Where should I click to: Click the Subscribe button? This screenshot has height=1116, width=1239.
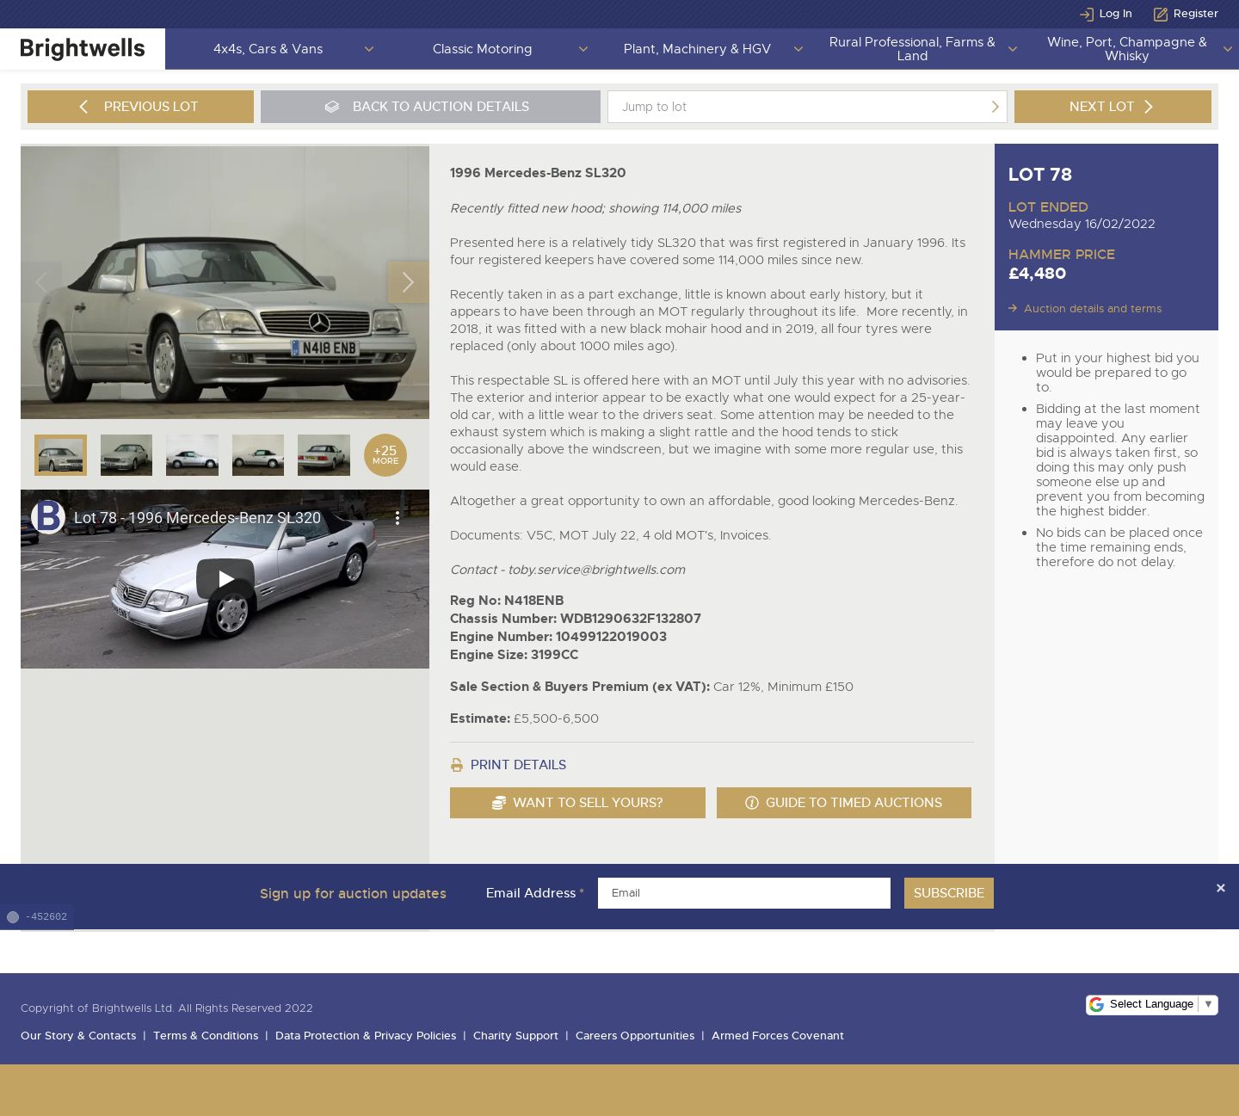[949, 893]
